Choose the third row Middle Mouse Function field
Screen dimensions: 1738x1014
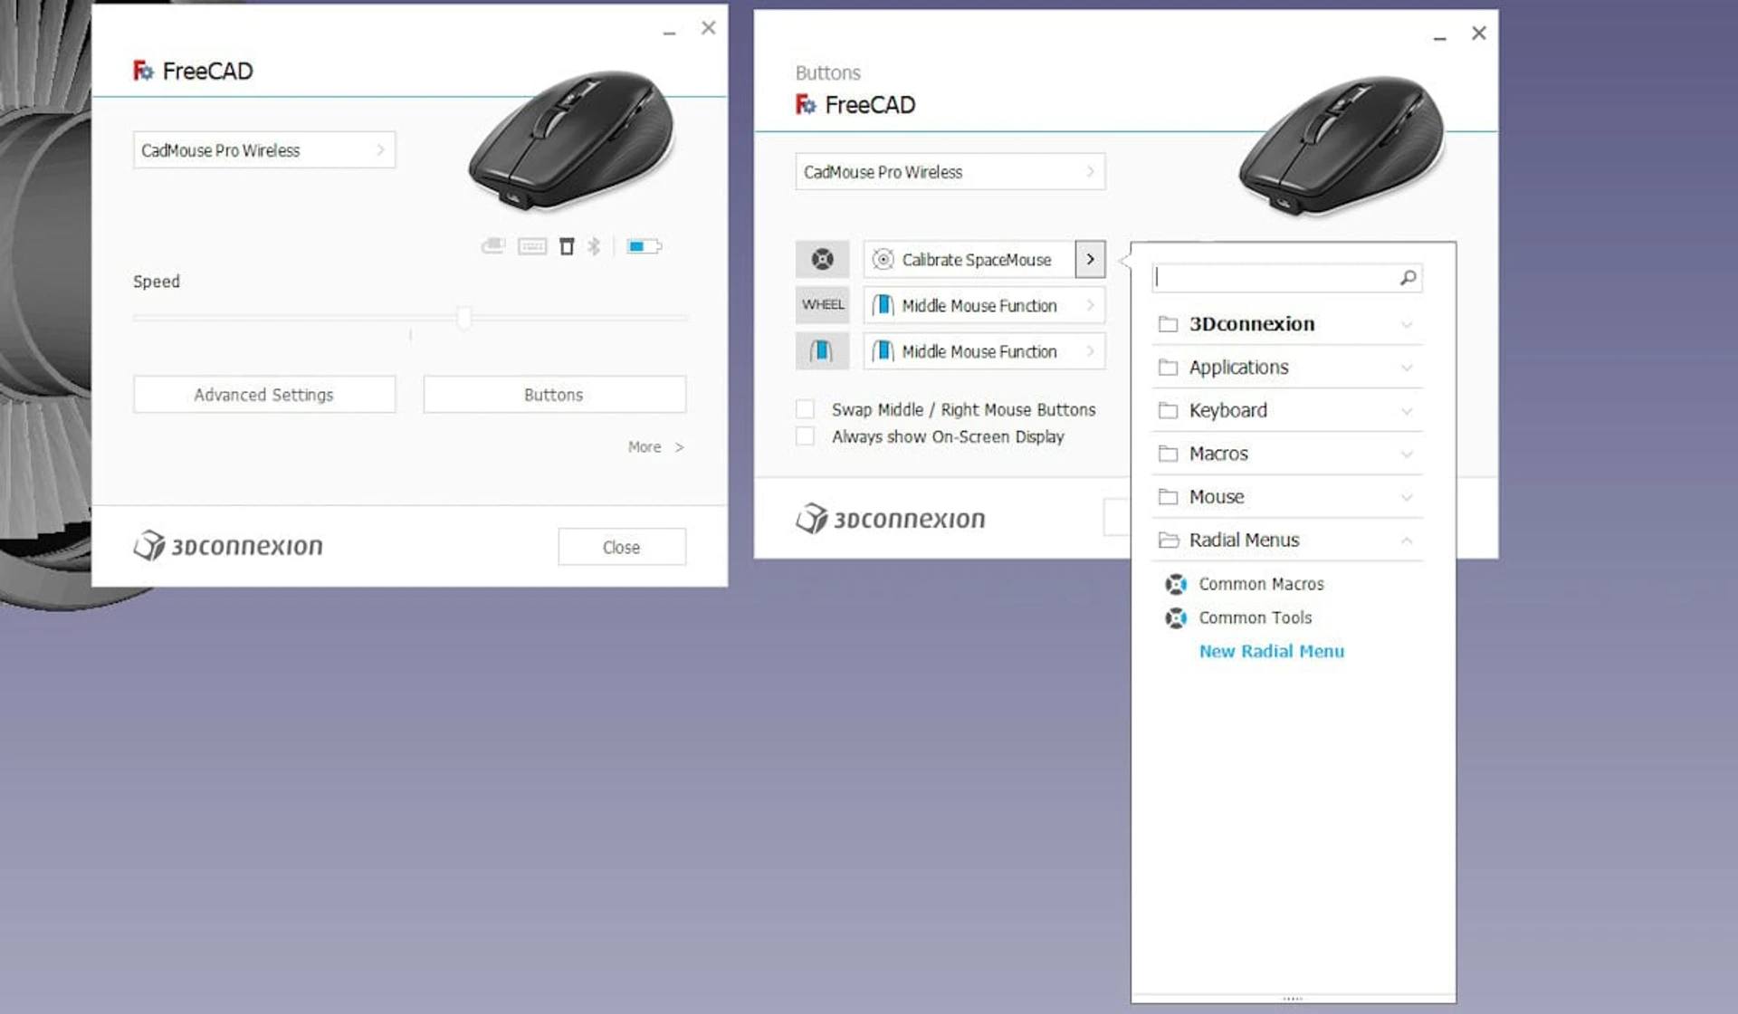[x=984, y=351]
